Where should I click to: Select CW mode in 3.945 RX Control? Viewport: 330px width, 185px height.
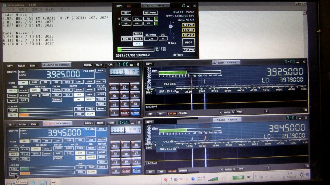click(x=58, y=141)
